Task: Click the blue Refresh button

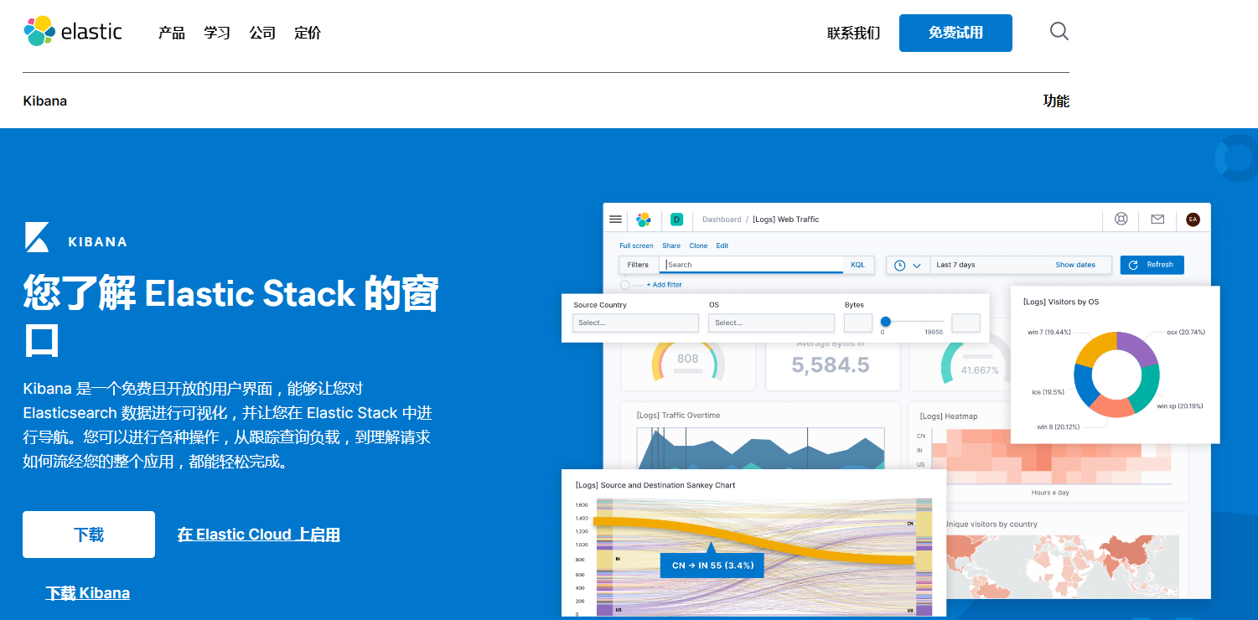Action: point(1152,265)
